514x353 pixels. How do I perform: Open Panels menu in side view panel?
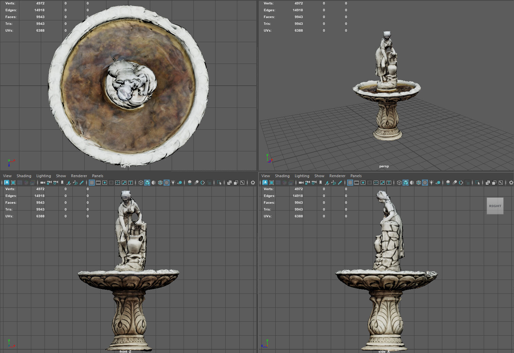[356, 176]
